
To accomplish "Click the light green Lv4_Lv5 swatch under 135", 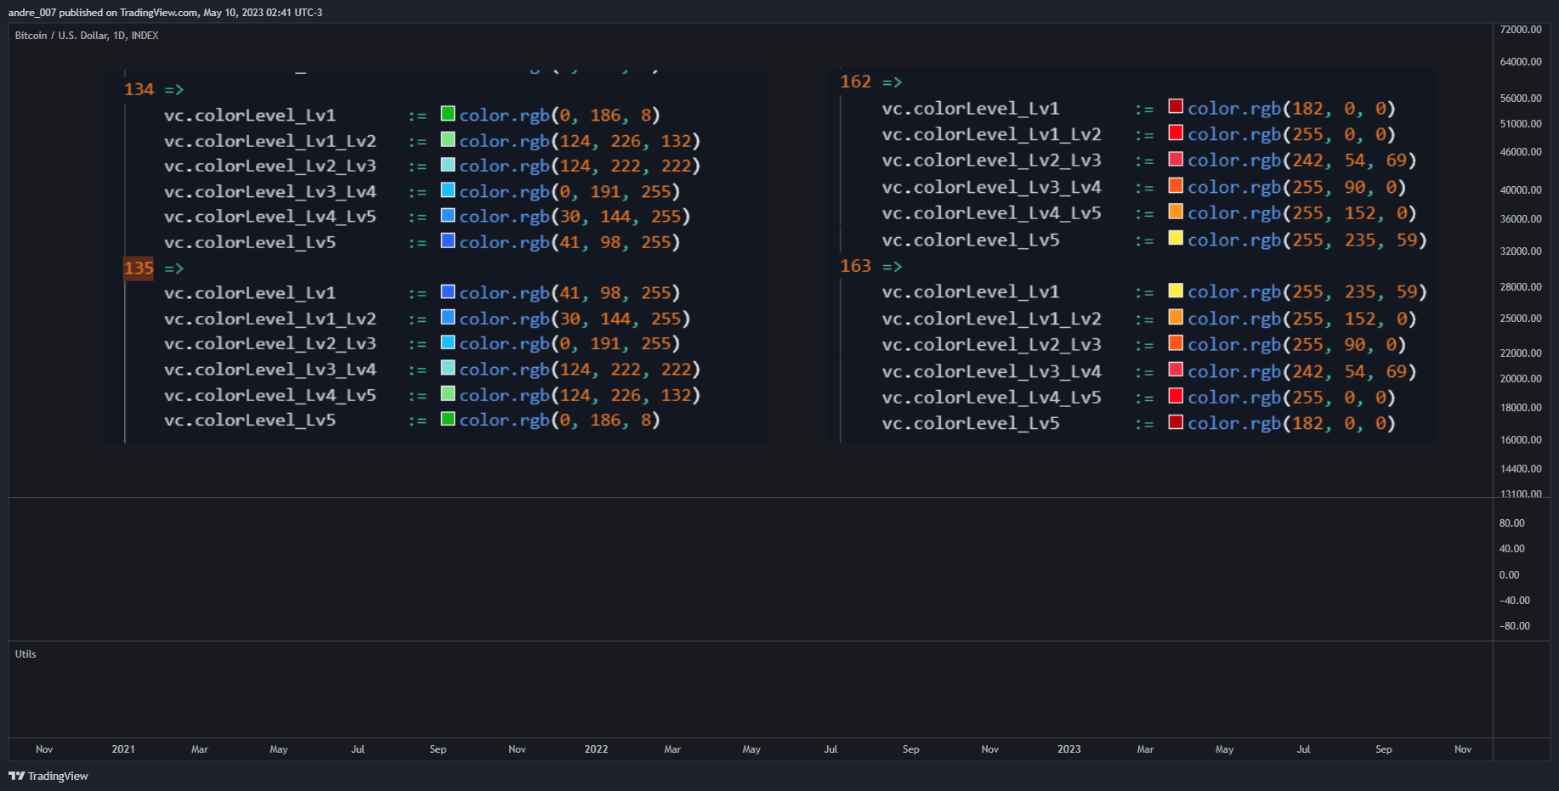I will 448,394.
